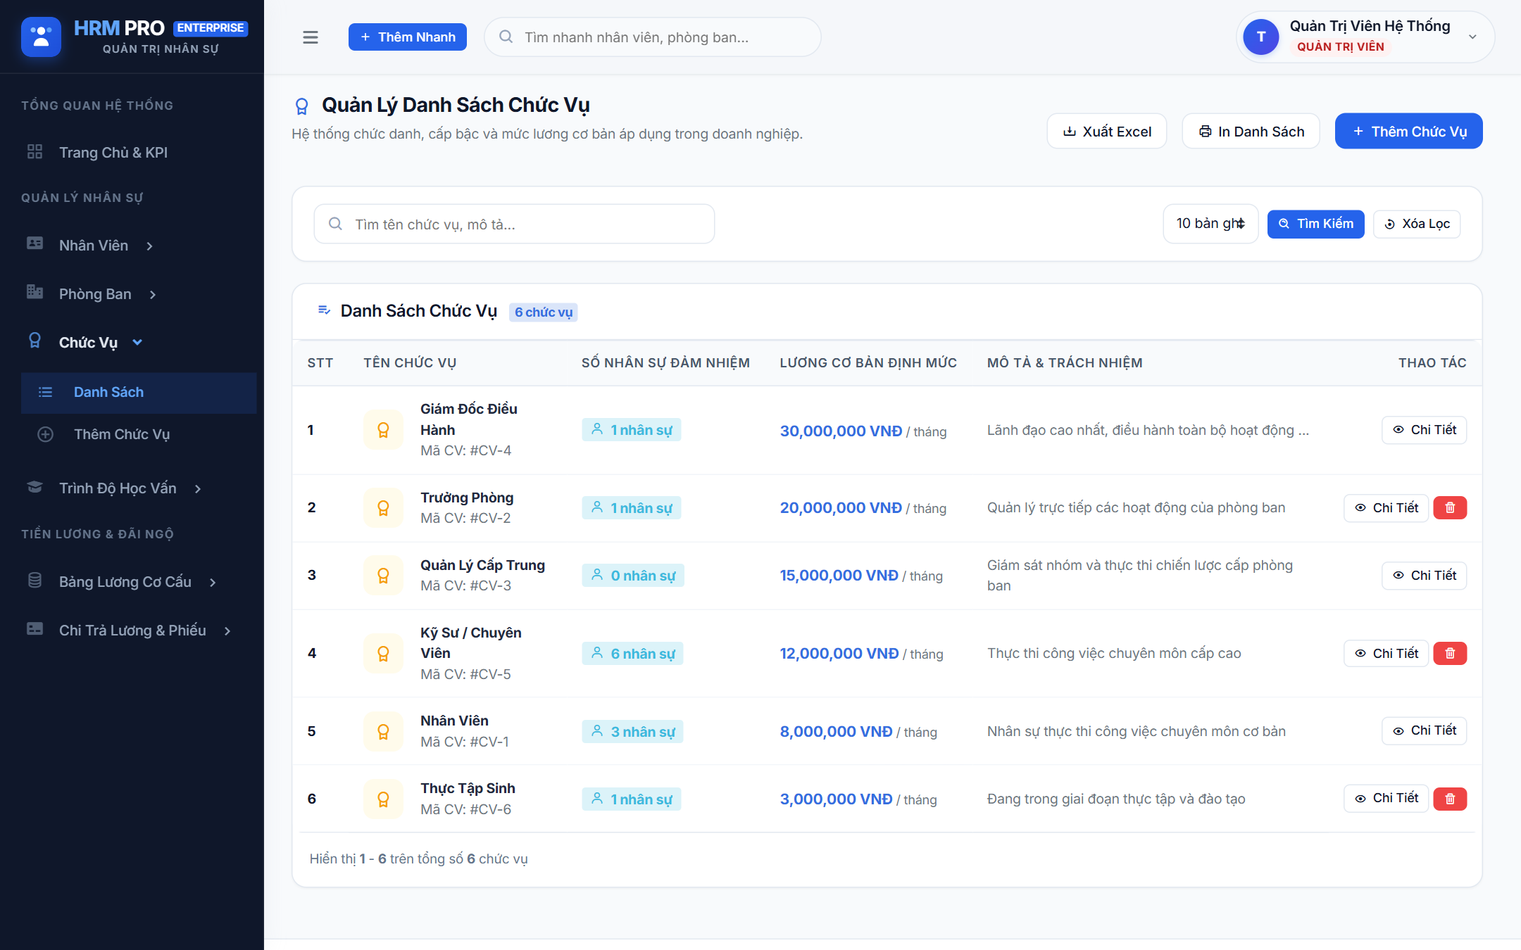Screen dimensions: 1521x950
Task: Expand the Phòng Ban submenu chevron
Action: pos(153,295)
